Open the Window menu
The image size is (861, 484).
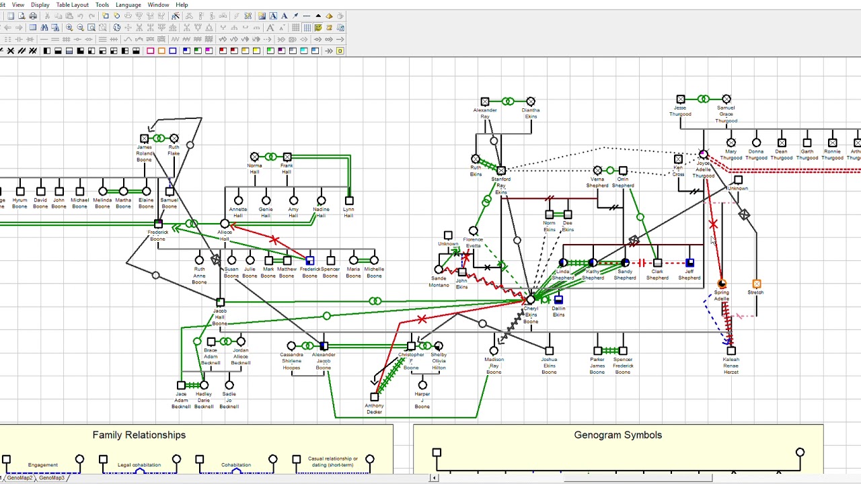pyautogui.click(x=158, y=5)
